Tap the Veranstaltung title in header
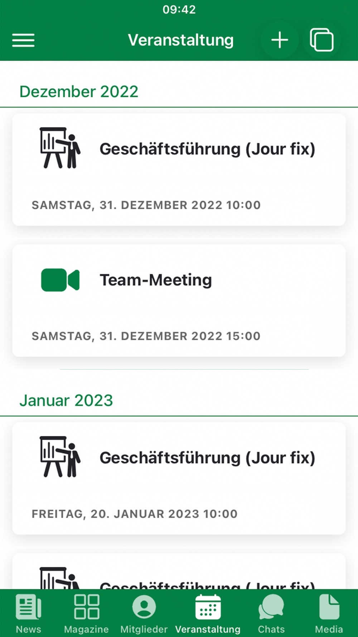The width and height of the screenshot is (358, 637). pyautogui.click(x=181, y=40)
